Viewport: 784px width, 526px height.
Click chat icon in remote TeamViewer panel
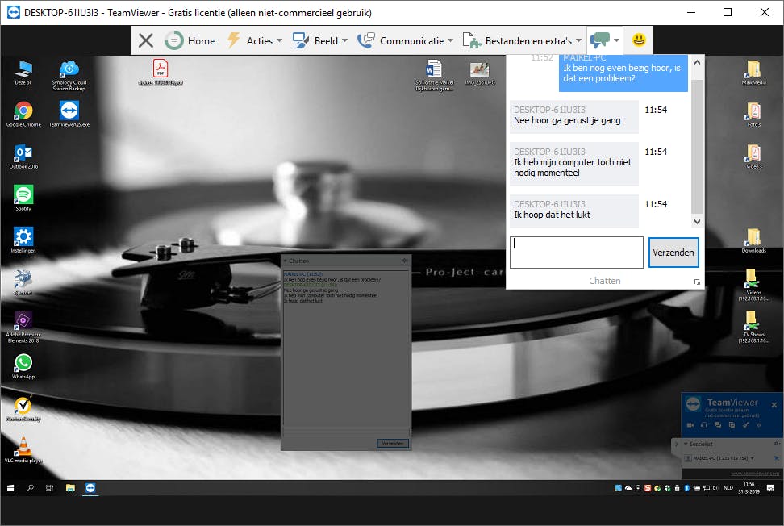[718, 425]
